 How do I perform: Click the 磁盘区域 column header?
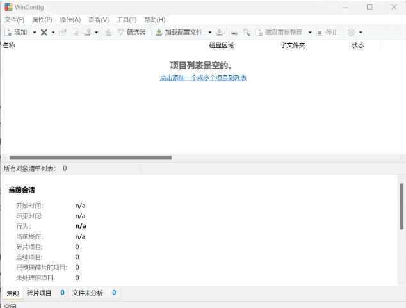tap(243, 45)
